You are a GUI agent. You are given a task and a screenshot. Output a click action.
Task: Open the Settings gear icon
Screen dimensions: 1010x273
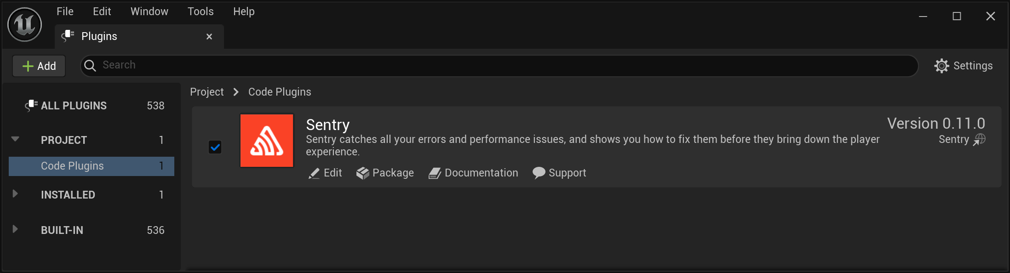[941, 66]
